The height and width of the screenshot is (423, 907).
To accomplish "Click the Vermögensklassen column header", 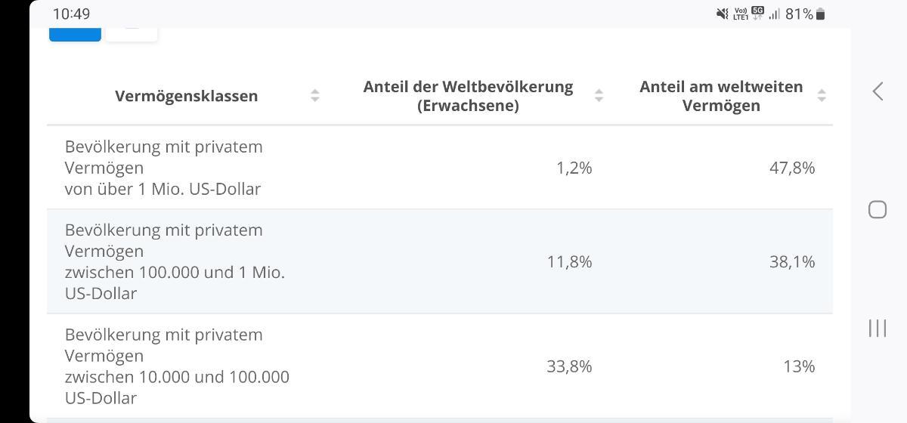I will pyautogui.click(x=186, y=96).
